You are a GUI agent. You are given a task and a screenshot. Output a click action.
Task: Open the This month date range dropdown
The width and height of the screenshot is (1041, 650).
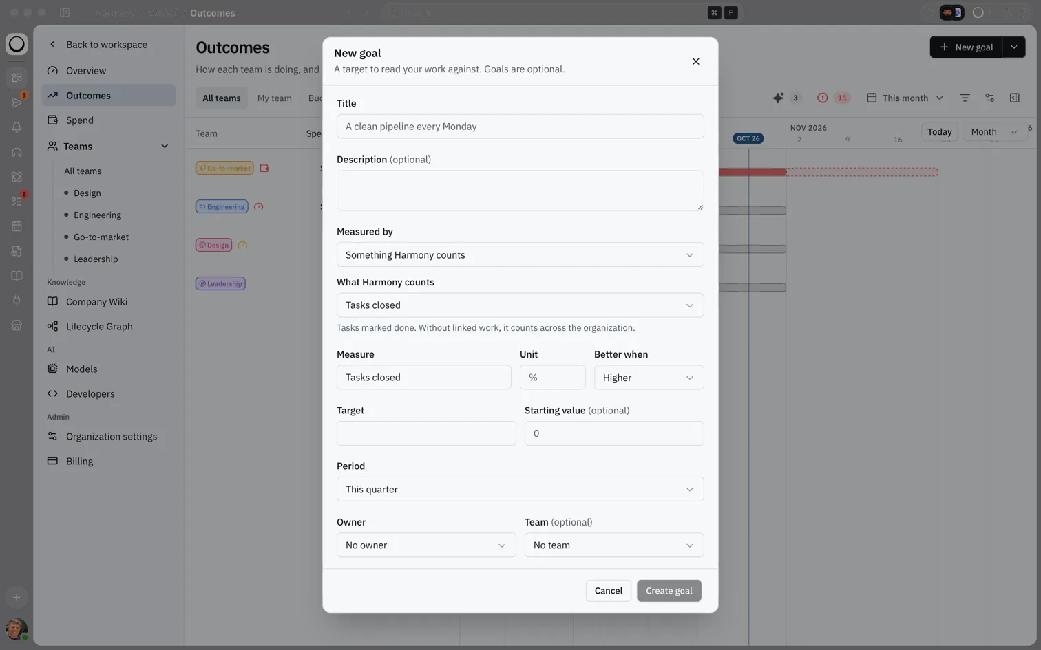click(905, 98)
